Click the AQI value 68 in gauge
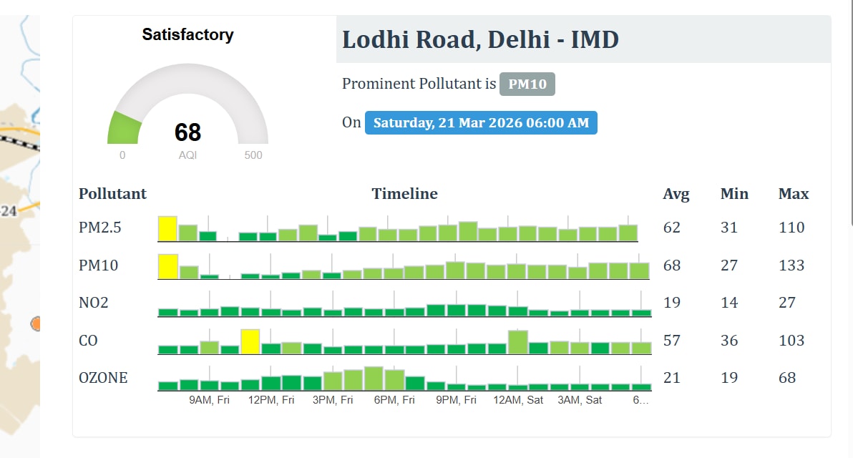Viewport: 853px width, 458px height. [x=188, y=132]
